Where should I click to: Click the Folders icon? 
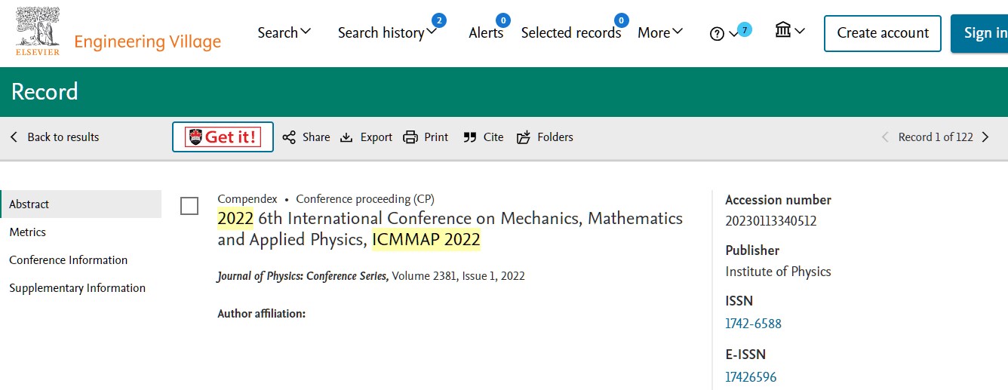click(524, 137)
